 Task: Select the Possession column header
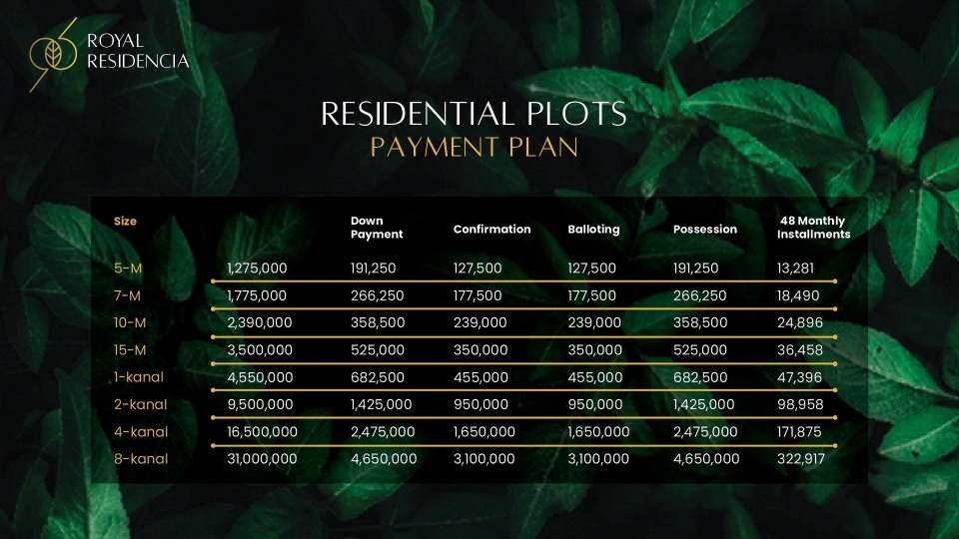[x=705, y=230]
